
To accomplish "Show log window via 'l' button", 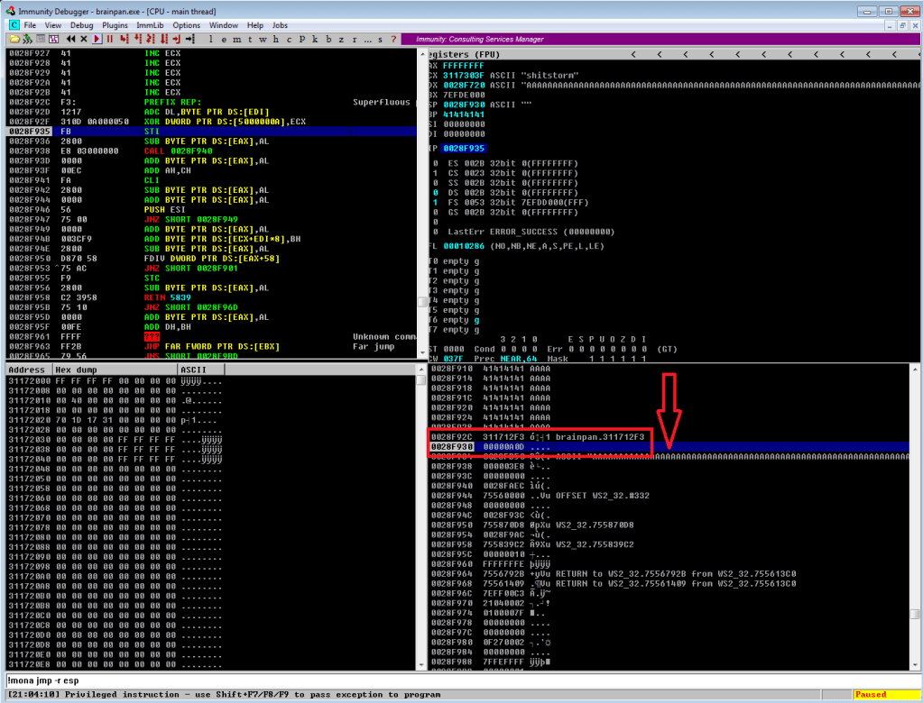I will coord(211,40).
